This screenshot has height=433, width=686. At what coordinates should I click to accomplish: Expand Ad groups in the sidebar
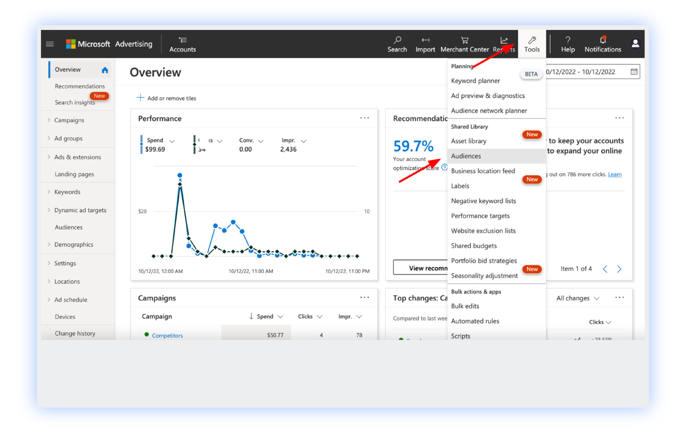tap(49, 138)
